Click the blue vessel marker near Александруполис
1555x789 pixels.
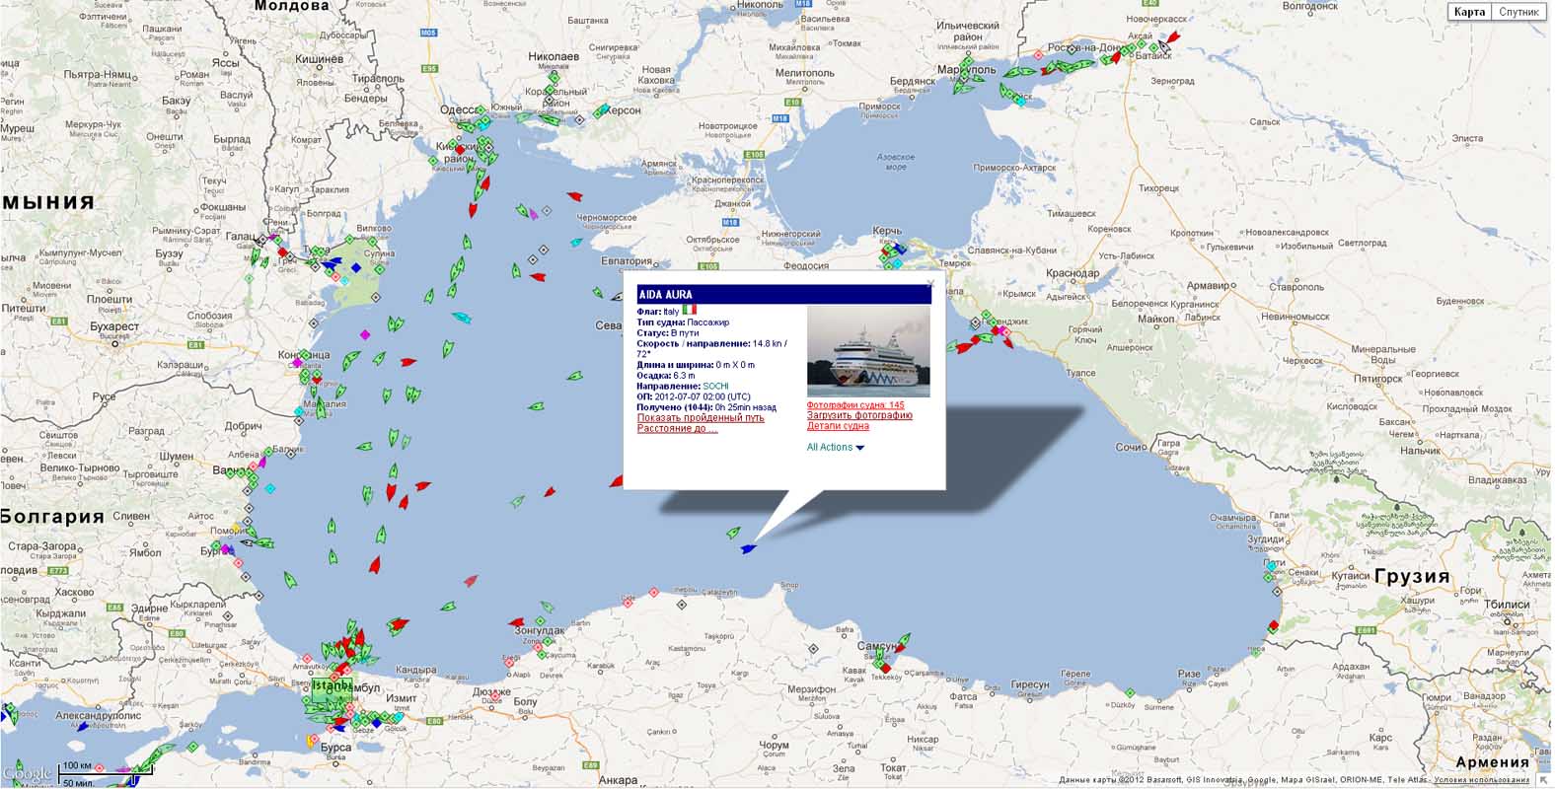tap(83, 727)
